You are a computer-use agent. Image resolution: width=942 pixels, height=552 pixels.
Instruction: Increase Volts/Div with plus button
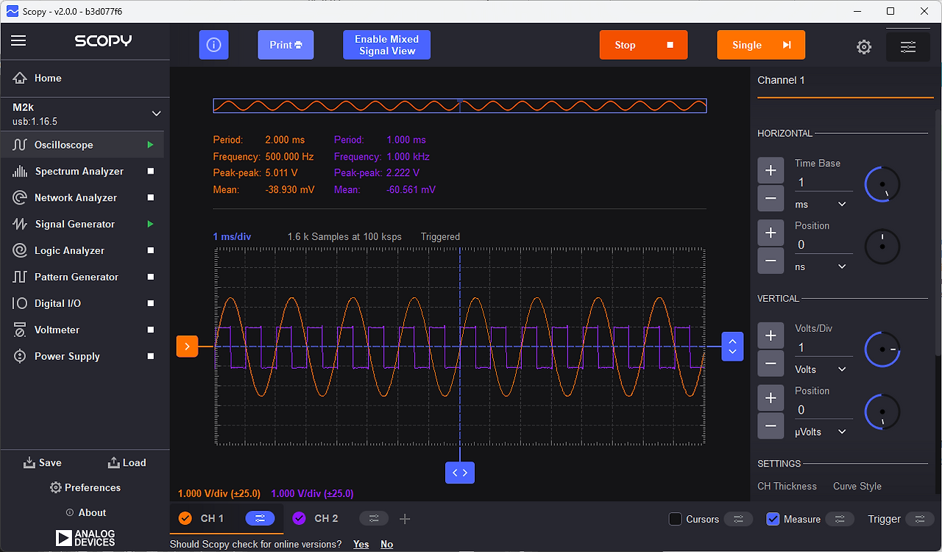[x=771, y=336]
